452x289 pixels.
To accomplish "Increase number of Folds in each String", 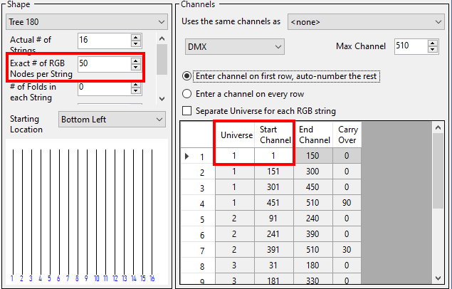I will pos(137,84).
